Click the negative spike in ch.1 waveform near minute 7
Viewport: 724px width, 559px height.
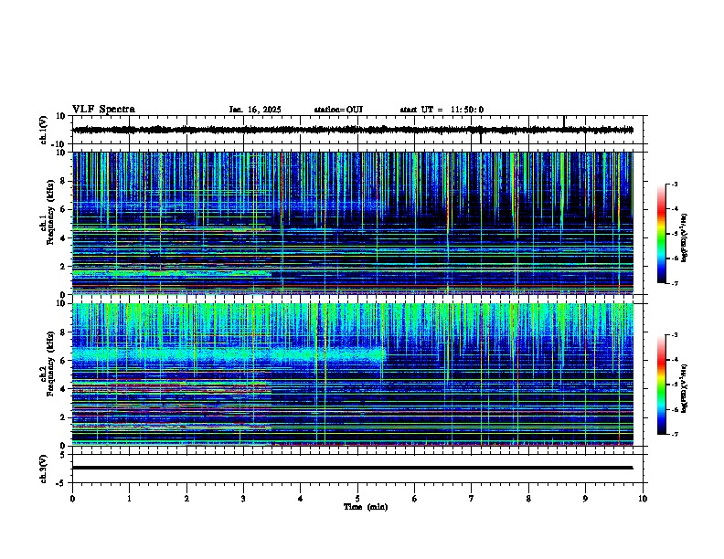click(481, 138)
